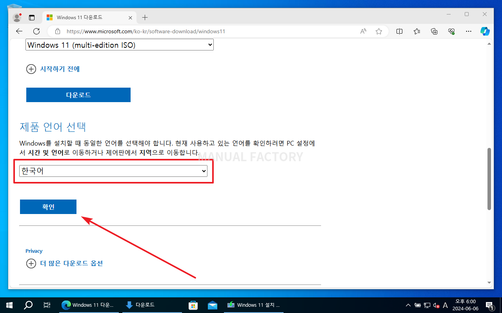Switch to Windows 11 설치 taskbar window
The width and height of the screenshot is (502, 313).
pos(254,305)
